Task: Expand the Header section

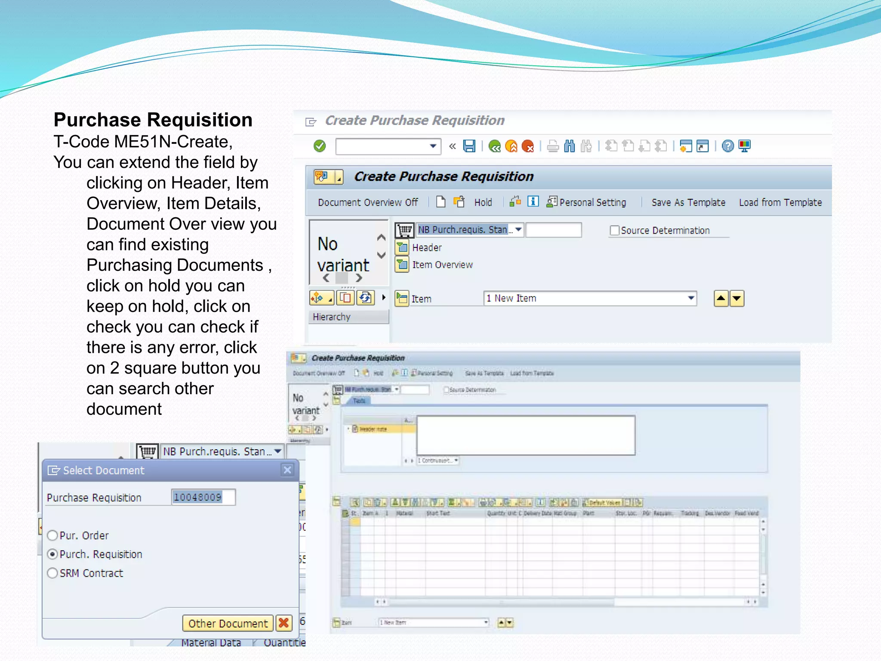Action: click(x=402, y=247)
